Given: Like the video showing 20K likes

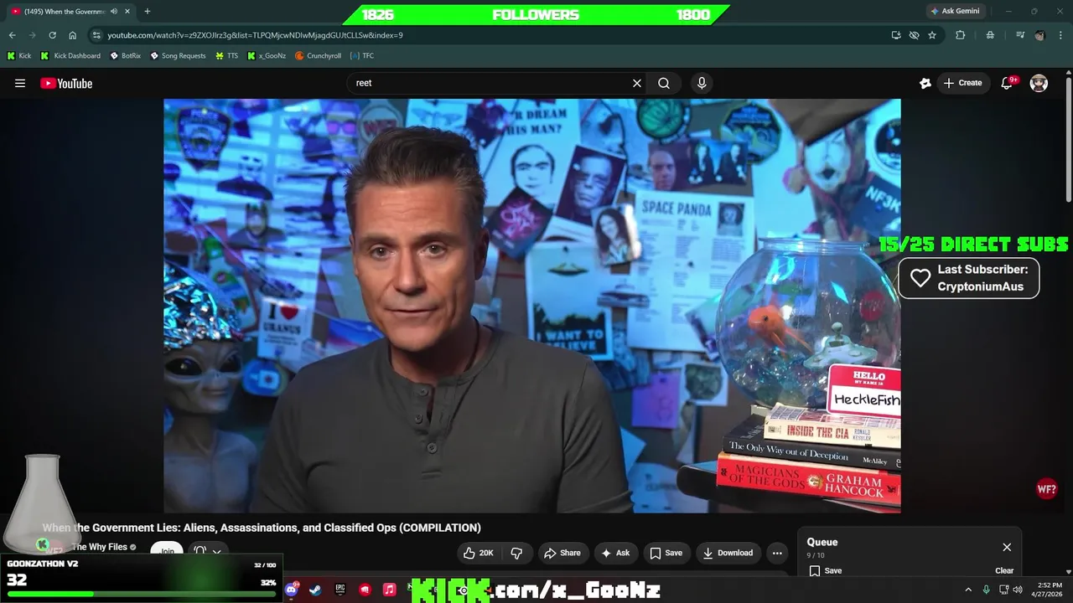Looking at the screenshot, I should 478,553.
